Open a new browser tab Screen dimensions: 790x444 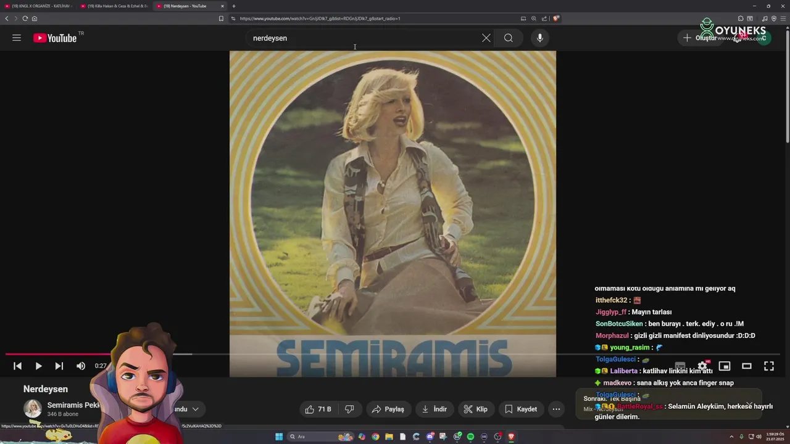click(233, 6)
